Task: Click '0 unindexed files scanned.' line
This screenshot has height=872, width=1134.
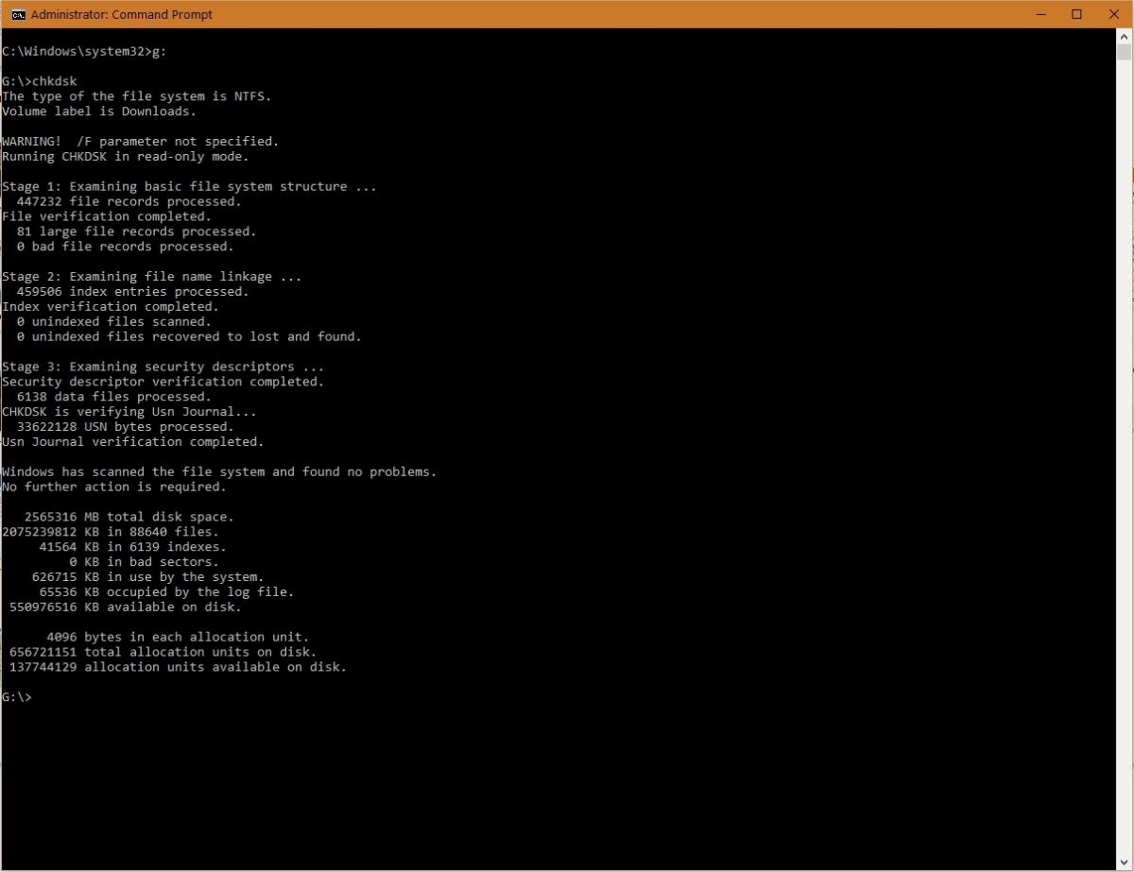Action: pos(114,322)
